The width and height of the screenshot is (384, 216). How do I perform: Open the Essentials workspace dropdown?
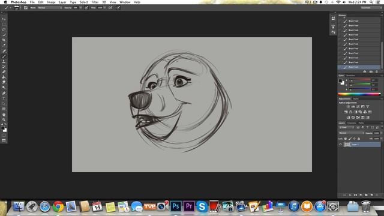pyautogui.click(x=371, y=8)
